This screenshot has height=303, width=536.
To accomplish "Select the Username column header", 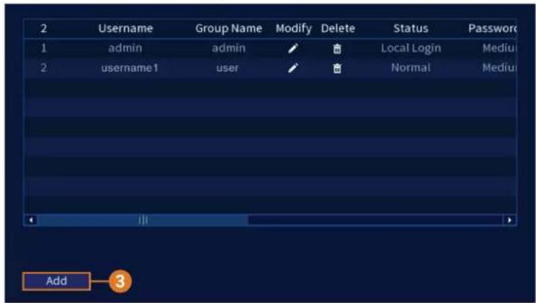I will (x=125, y=28).
